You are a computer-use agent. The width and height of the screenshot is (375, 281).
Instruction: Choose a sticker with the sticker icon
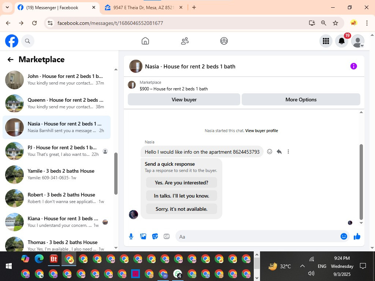[155, 237]
